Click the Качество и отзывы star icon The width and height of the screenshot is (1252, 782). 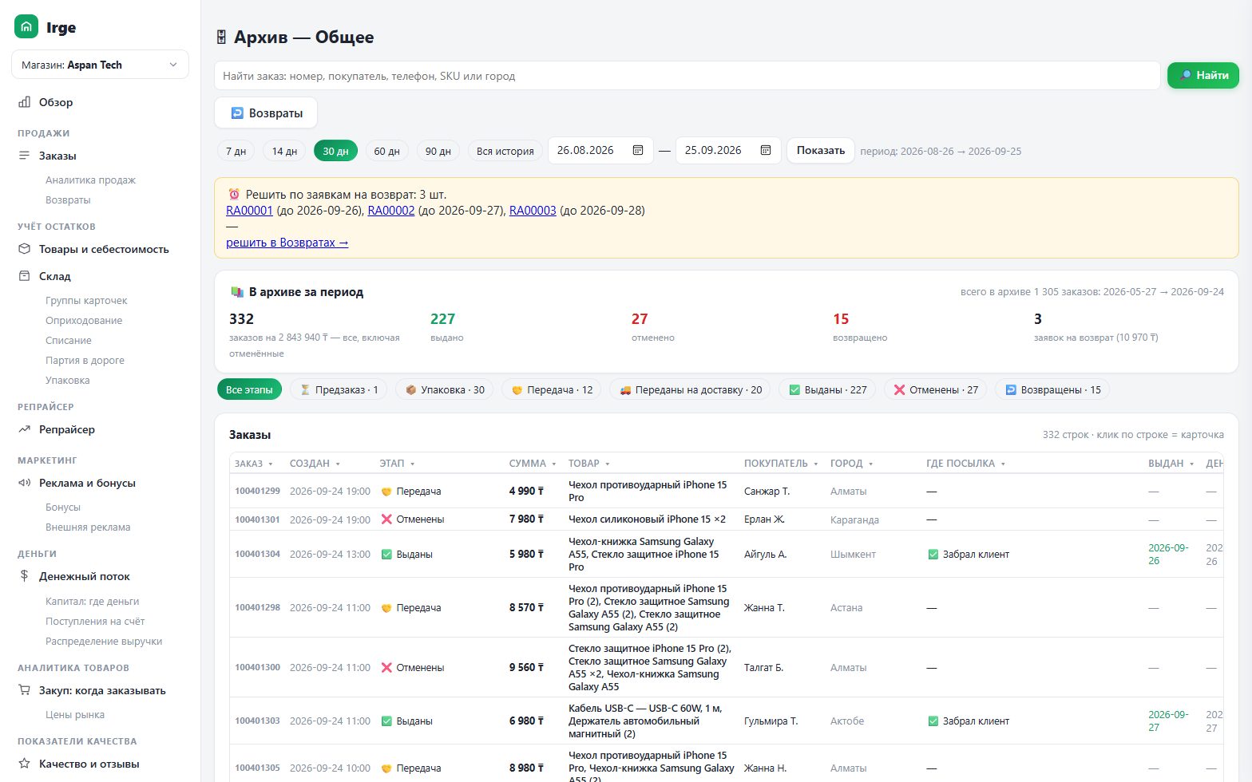tap(25, 764)
